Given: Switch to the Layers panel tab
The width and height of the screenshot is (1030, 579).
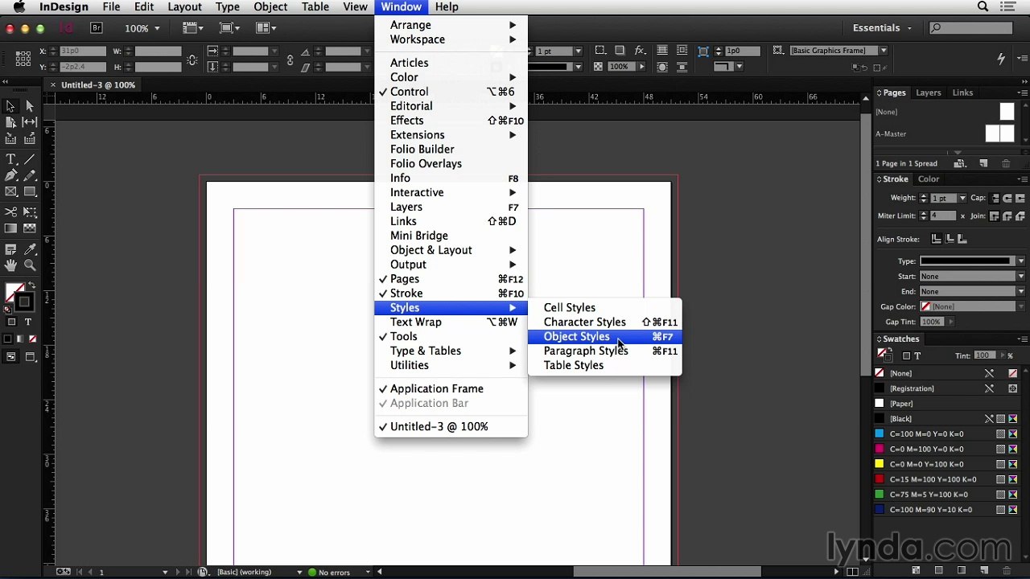Looking at the screenshot, I should coord(928,92).
